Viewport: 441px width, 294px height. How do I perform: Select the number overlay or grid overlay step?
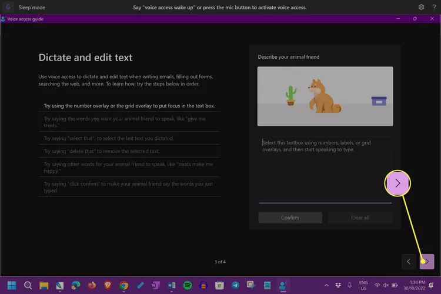pos(129,106)
